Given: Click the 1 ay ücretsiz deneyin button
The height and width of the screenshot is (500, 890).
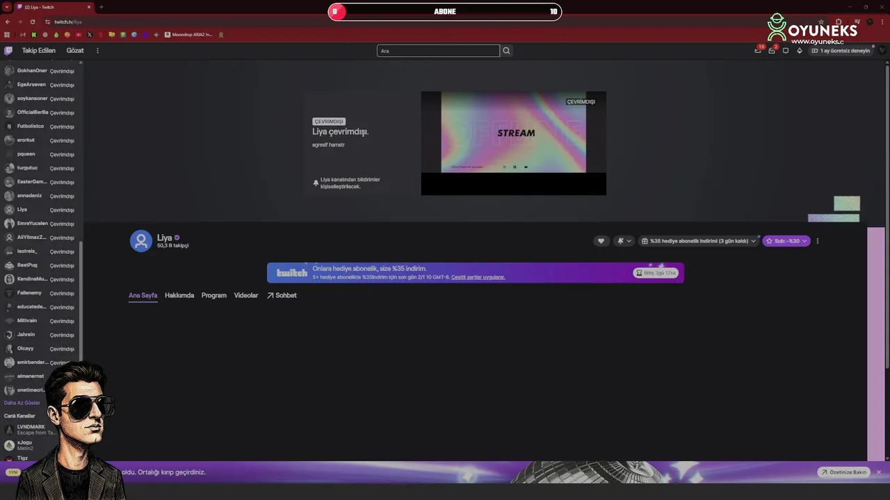Looking at the screenshot, I should coord(841,51).
